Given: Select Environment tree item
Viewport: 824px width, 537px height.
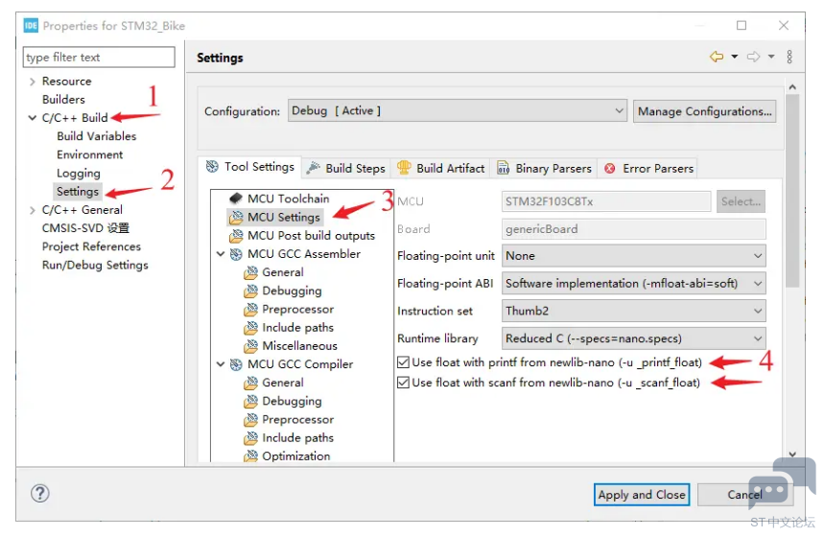Looking at the screenshot, I should tap(90, 154).
